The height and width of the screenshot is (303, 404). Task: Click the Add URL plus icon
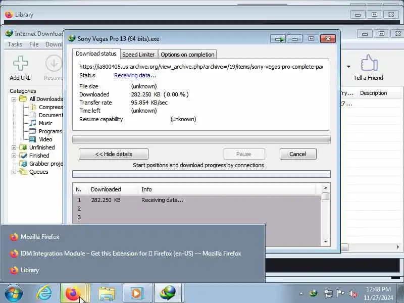point(20,63)
